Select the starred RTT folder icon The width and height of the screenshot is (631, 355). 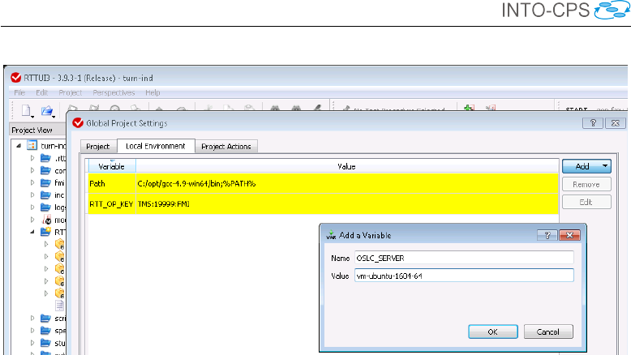(46, 232)
